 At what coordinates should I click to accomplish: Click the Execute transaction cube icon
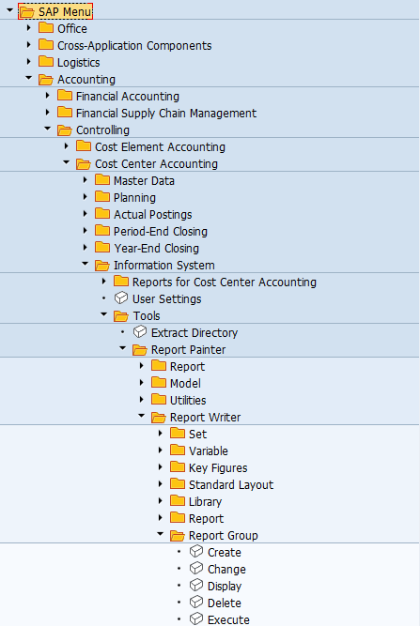click(x=196, y=618)
